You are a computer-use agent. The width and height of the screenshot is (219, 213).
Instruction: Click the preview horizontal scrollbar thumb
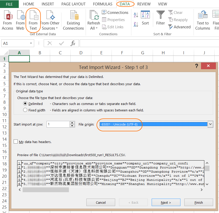pyautogui.click(x=46, y=190)
